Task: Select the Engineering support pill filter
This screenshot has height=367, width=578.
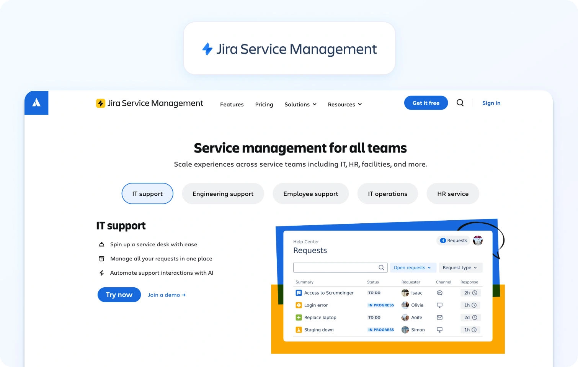Action: coord(223,193)
